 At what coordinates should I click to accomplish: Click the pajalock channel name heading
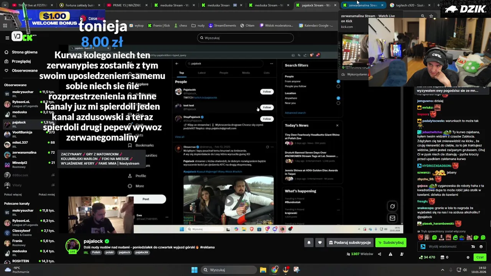pyautogui.click(x=93, y=241)
